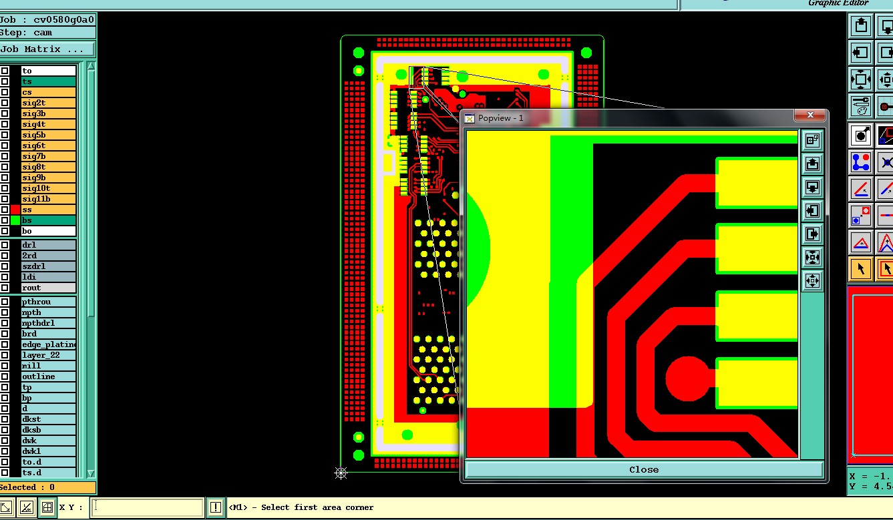Toggle the checkbox for layer ts
The width and height of the screenshot is (893, 520).
[x=5, y=81]
